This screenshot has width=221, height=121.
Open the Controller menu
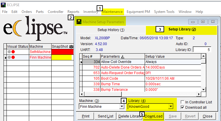coord(55,12)
